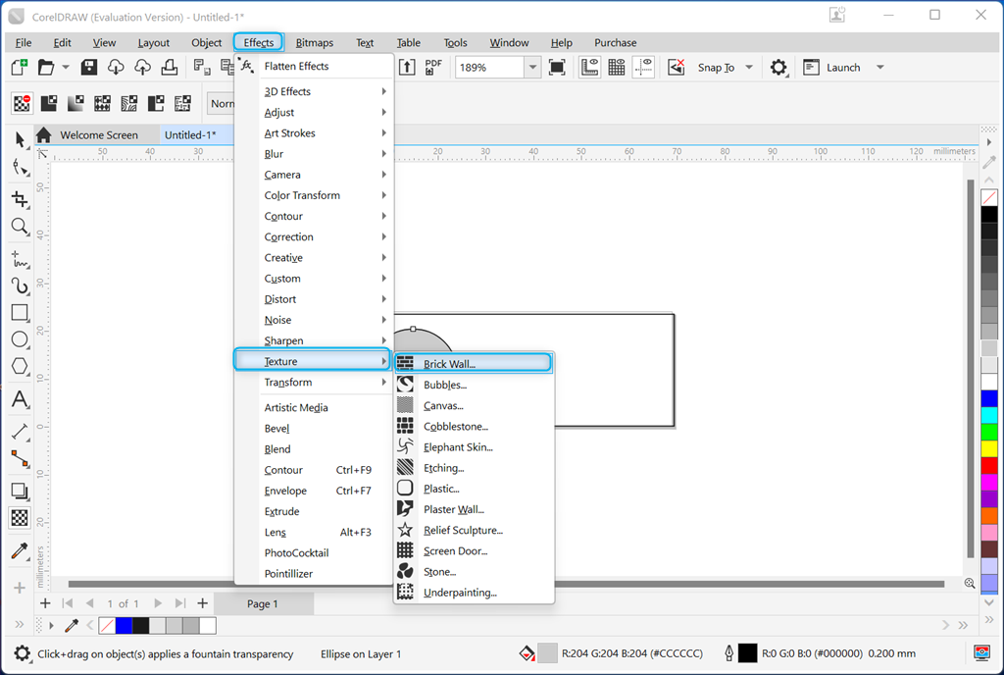Pick the yellow palette swatch

tap(989, 449)
